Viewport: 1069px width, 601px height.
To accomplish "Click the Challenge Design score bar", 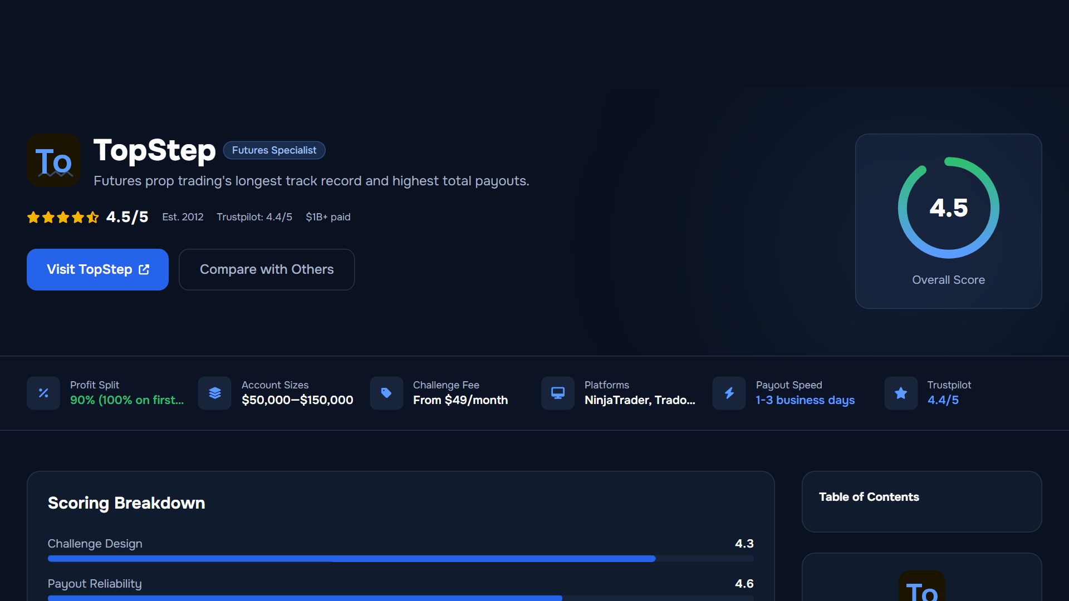I will pyautogui.click(x=401, y=559).
